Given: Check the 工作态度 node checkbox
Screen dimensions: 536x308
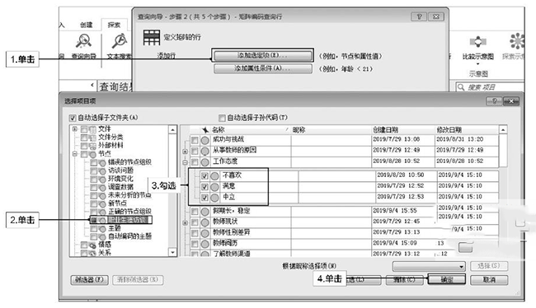Looking at the screenshot, I should (x=195, y=162).
